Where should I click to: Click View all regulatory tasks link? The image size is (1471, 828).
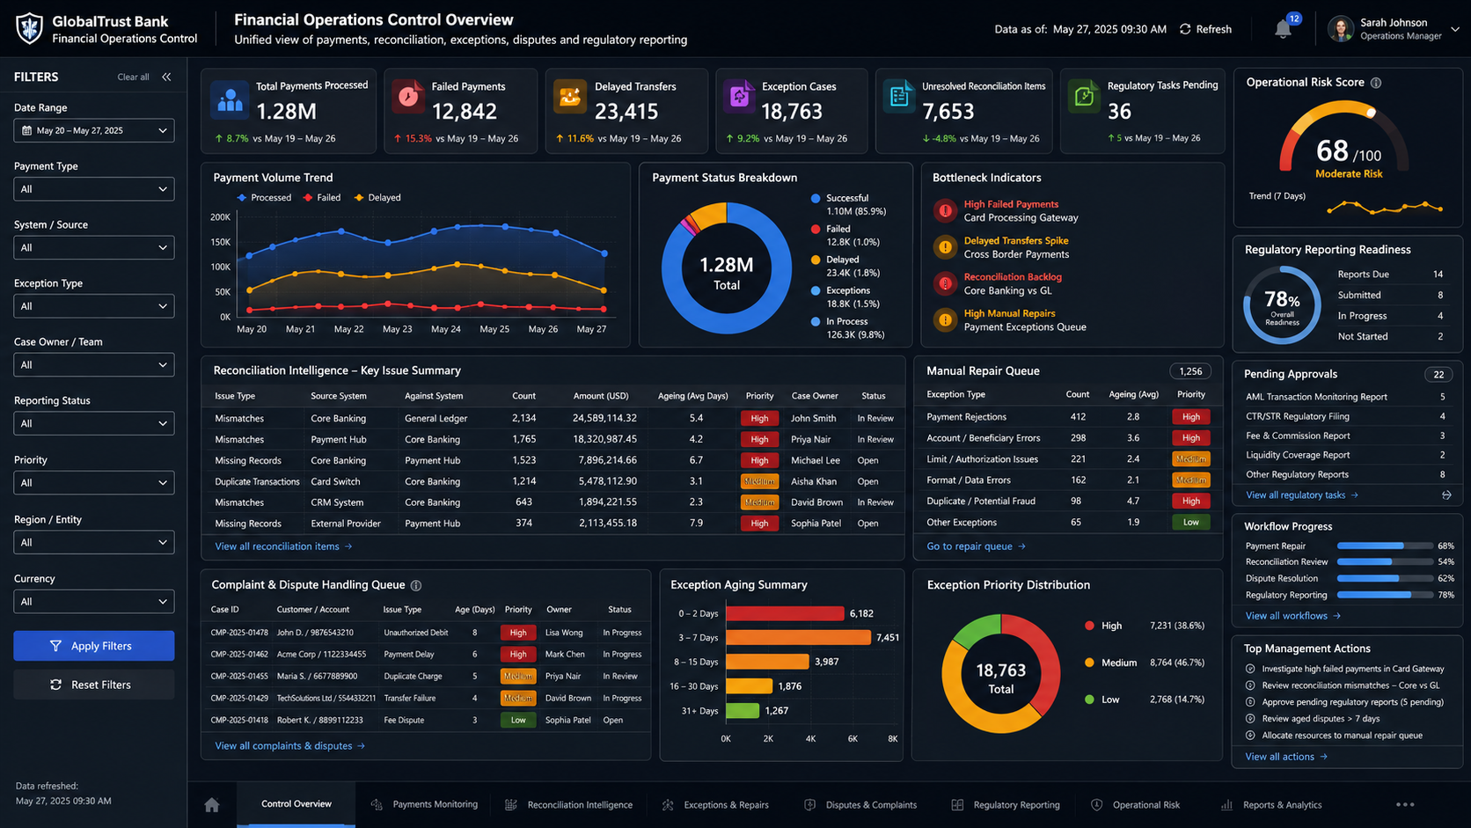tap(1302, 495)
